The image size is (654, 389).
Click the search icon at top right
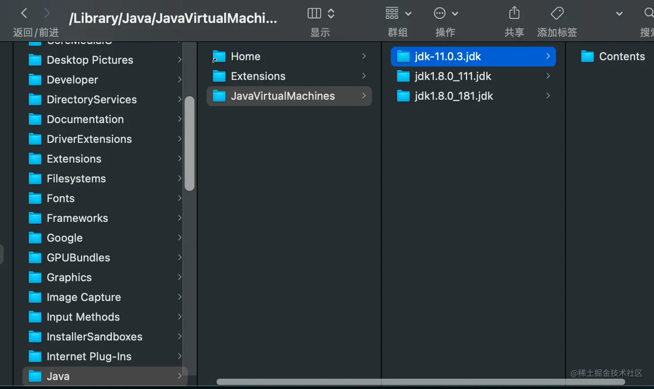pos(650,13)
